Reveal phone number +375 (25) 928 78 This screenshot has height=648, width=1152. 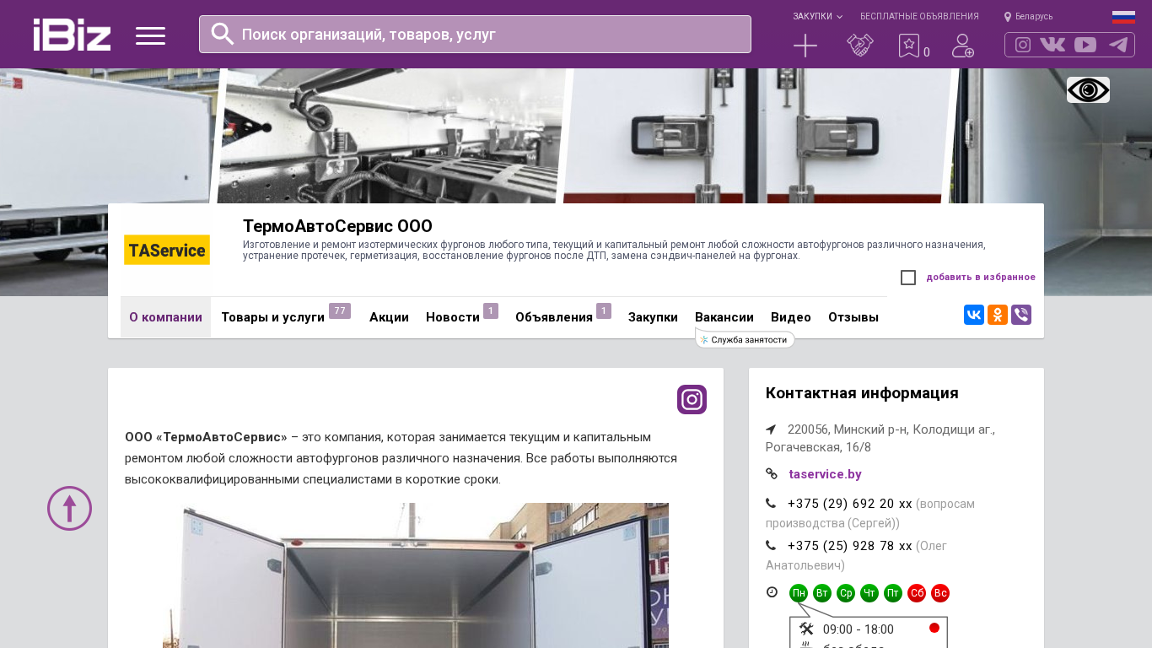pyautogui.click(x=849, y=546)
